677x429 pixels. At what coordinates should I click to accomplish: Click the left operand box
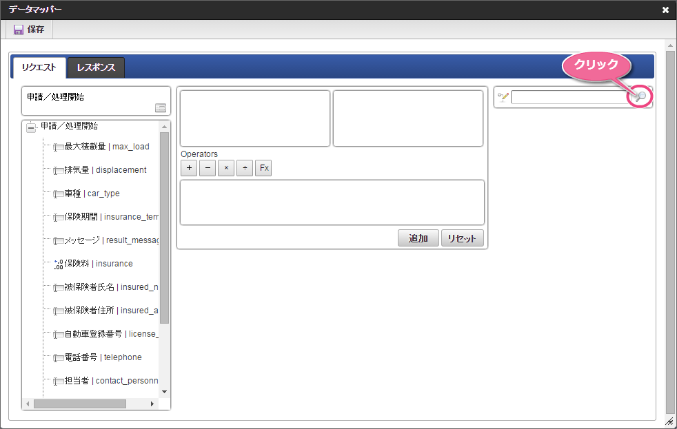255,118
